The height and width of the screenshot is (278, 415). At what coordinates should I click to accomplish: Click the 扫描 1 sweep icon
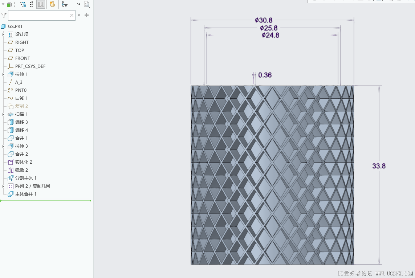(x=11, y=114)
